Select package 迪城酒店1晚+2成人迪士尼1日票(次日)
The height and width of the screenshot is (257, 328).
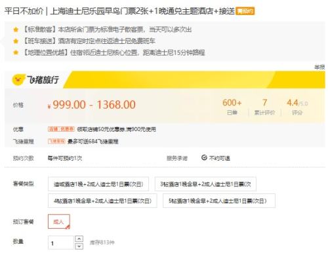98,184
